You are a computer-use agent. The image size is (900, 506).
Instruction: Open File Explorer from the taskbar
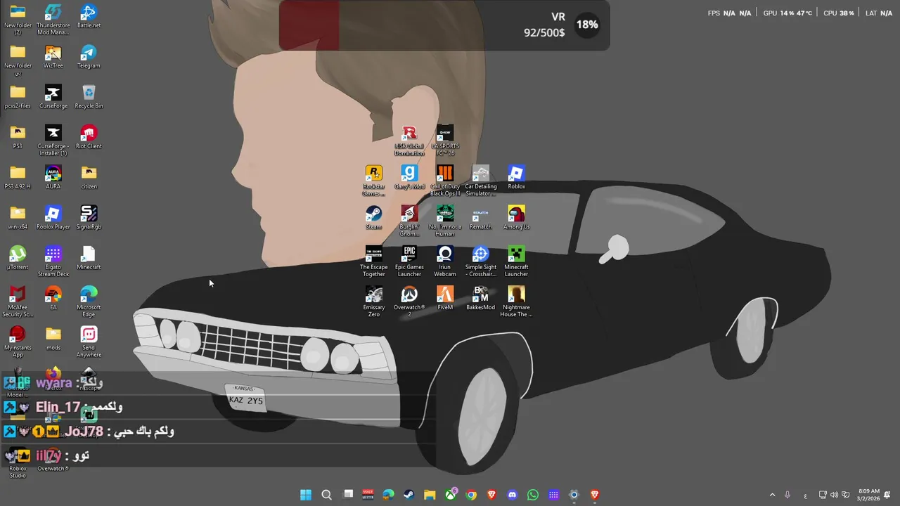click(430, 495)
